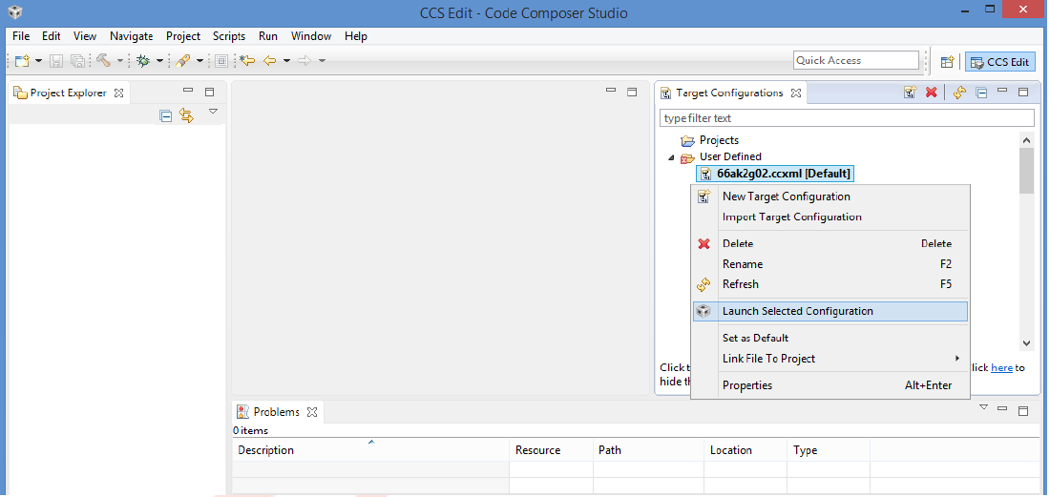Click the Target Configurations vertical scrollbar
This screenshot has height=497, width=1050.
(x=1026, y=248)
